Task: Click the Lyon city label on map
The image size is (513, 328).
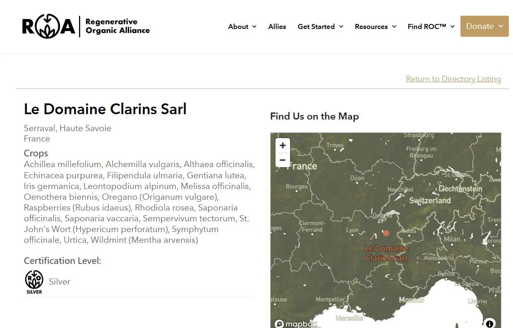Action: pyautogui.click(x=352, y=230)
